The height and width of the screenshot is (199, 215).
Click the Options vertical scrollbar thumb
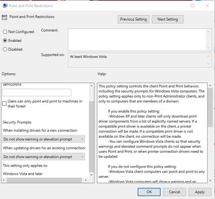pyautogui.click(x=91, y=137)
